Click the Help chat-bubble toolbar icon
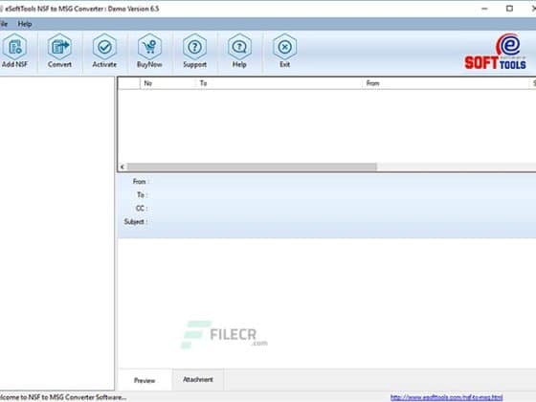The height and width of the screenshot is (402, 536). [239, 52]
